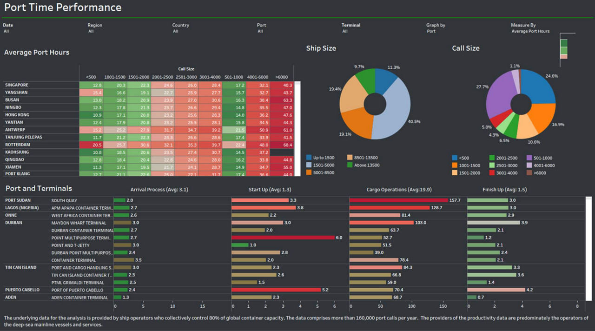Image resolution: width=595 pixels, height=331 pixels.
Task: Click the Rotterdam 20.5 heatmap cell
Action: click(91, 145)
